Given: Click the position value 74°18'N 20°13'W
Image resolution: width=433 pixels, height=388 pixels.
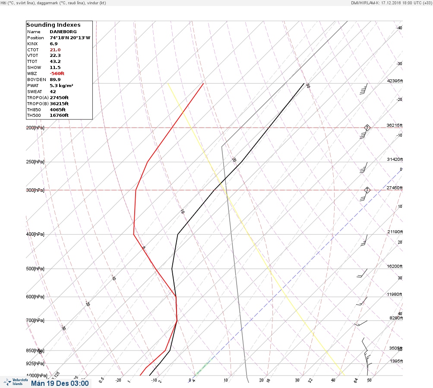Looking at the screenshot, I should (70, 38).
